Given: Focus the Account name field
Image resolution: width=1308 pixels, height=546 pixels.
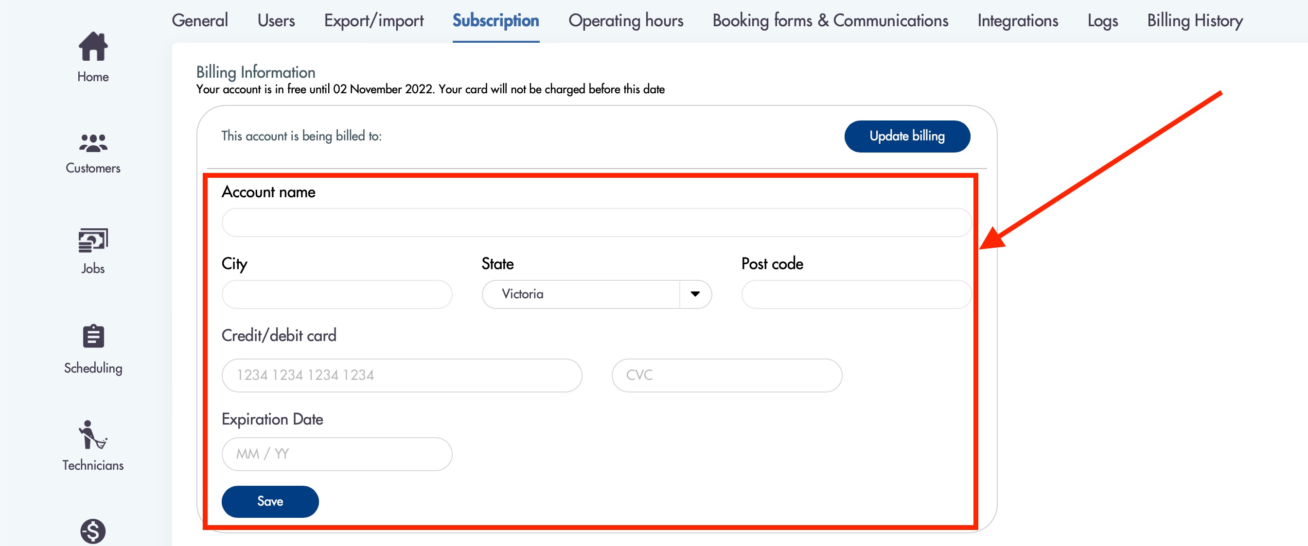Looking at the screenshot, I should point(597,222).
